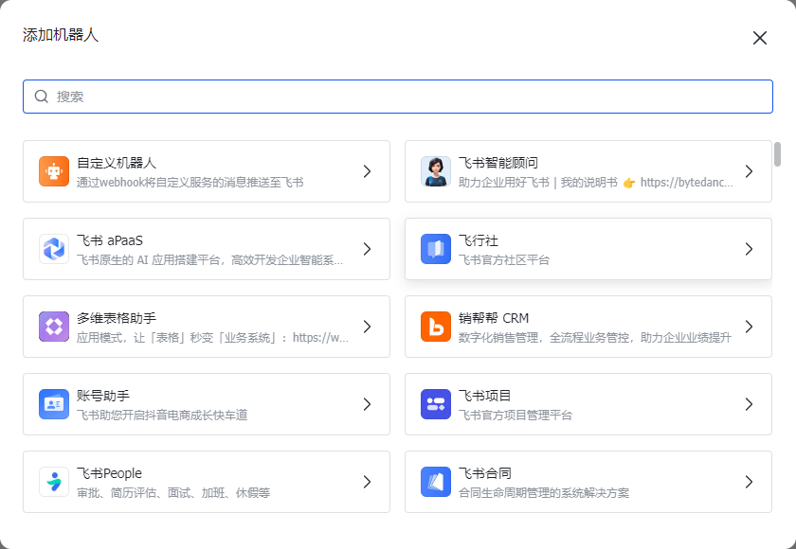Expand the 飞书智能顾问 chevron arrow
Image resolution: width=796 pixels, height=549 pixels.
[x=749, y=171]
